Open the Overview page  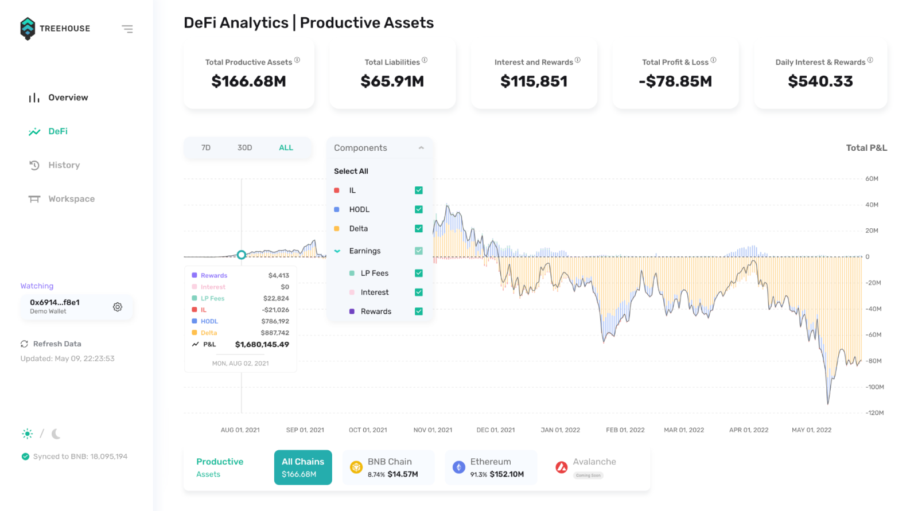(68, 97)
